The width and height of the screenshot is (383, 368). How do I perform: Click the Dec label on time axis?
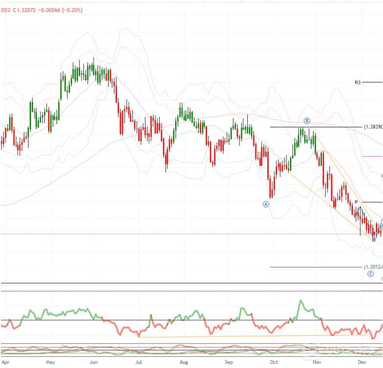click(361, 363)
